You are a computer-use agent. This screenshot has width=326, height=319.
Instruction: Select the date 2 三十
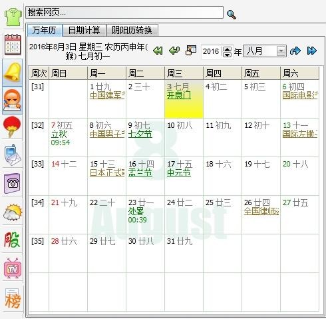[x=145, y=99]
